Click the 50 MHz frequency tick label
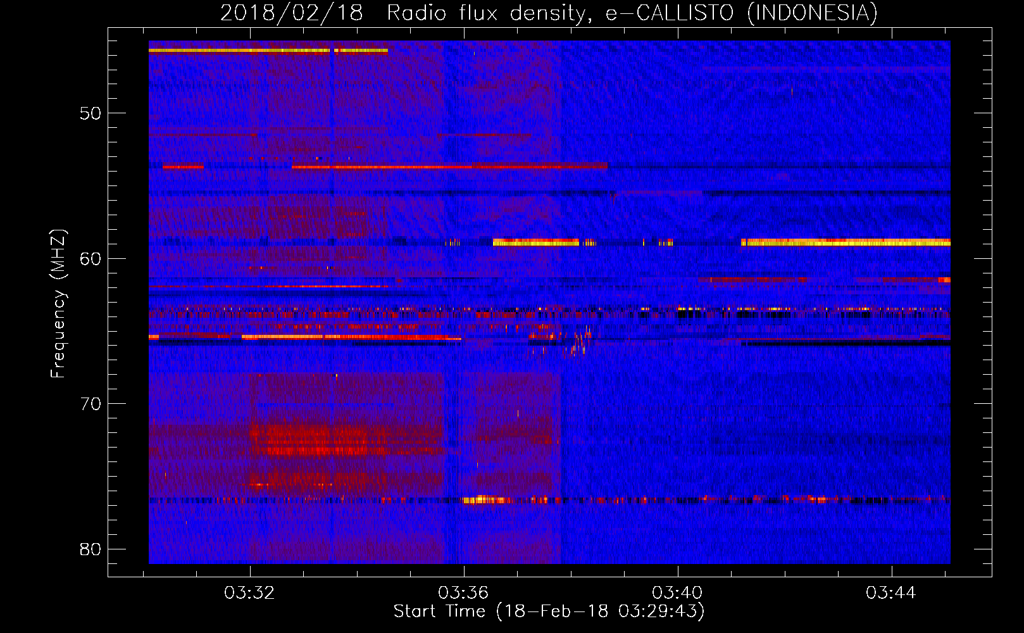 [x=91, y=113]
